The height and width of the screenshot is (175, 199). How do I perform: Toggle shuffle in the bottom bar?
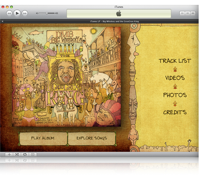[17, 154]
